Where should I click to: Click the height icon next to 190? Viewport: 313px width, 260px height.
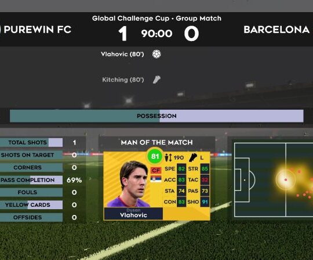(x=168, y=158)
